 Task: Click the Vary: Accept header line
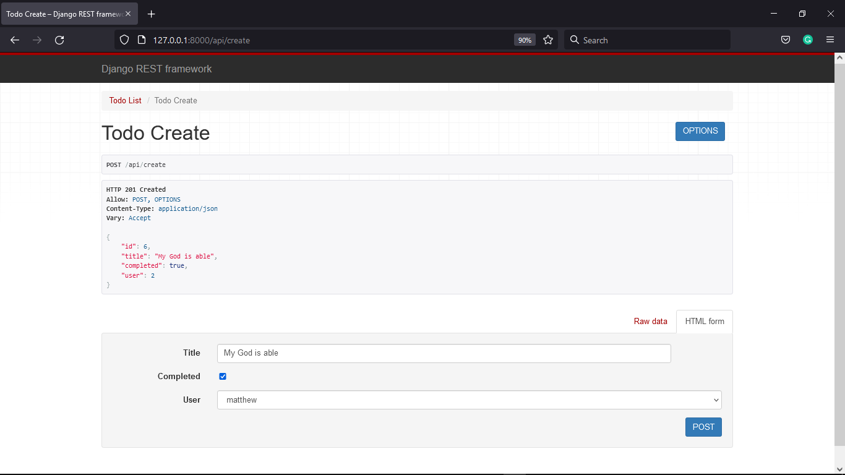pyautogui.click(x=129, y=218)
